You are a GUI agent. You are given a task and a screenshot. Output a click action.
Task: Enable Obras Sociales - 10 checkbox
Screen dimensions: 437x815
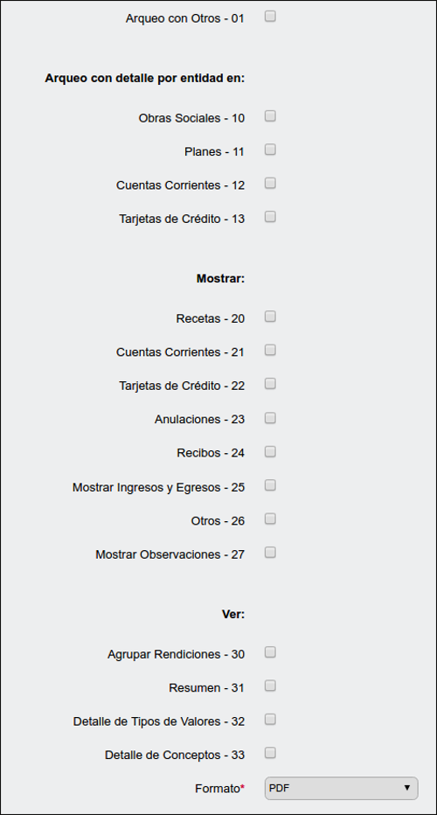point(270,116)
